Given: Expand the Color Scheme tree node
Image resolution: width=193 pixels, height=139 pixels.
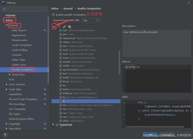Looking at the screenshot, I should click(x=7, y=84).
